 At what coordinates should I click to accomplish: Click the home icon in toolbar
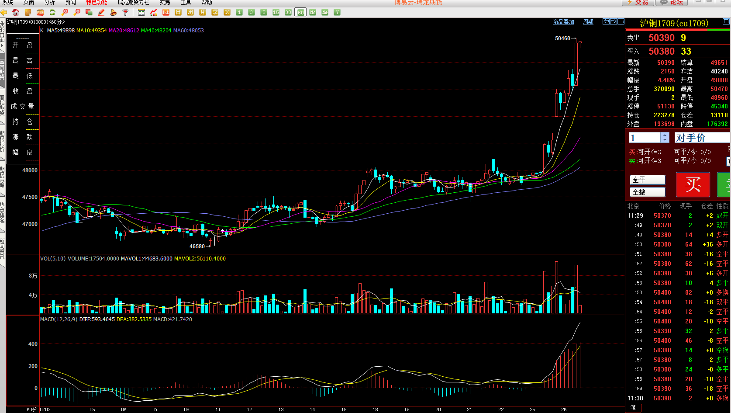pos(16,12)
